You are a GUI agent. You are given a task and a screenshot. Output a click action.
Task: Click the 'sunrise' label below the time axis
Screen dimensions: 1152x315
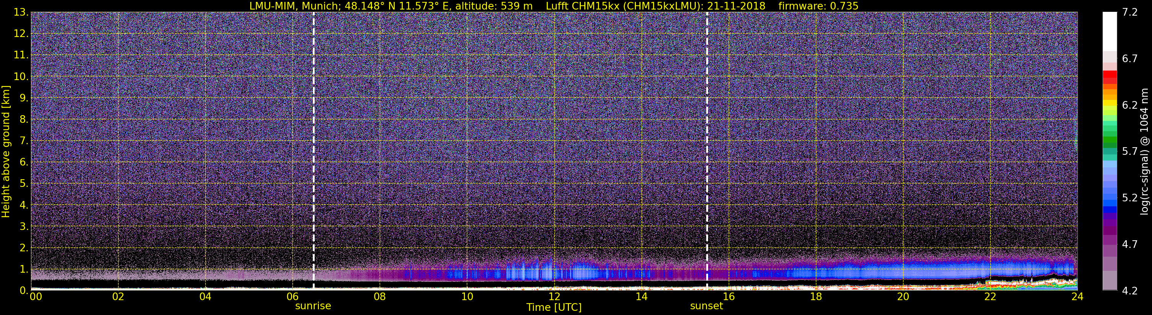click(313, 306)
